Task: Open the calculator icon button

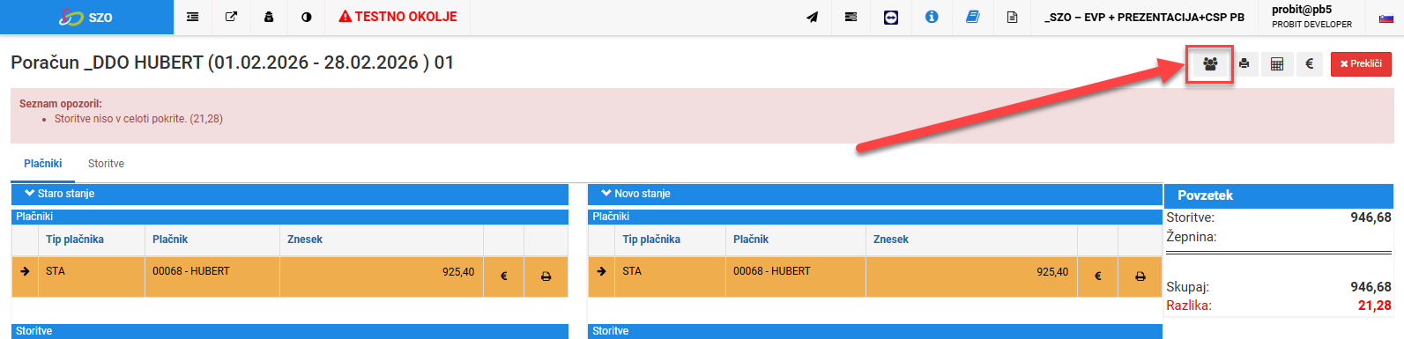Action: click(1277, 64)
